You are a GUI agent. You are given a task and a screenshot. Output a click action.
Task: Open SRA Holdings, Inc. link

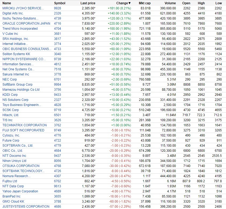(x=16, y=39)
